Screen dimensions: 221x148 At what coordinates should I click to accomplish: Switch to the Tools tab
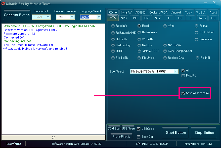tap(188, 12)
